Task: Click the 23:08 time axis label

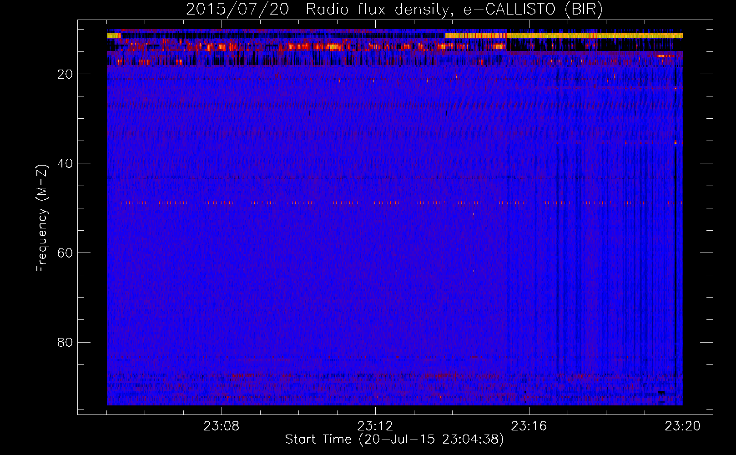Action: click(222, 426)
